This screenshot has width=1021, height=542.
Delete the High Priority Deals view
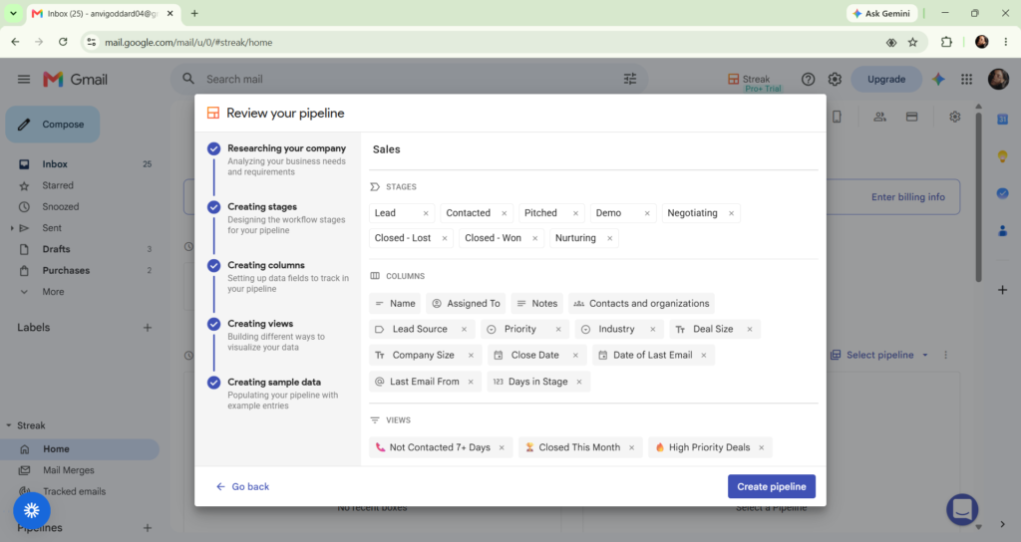762,447
